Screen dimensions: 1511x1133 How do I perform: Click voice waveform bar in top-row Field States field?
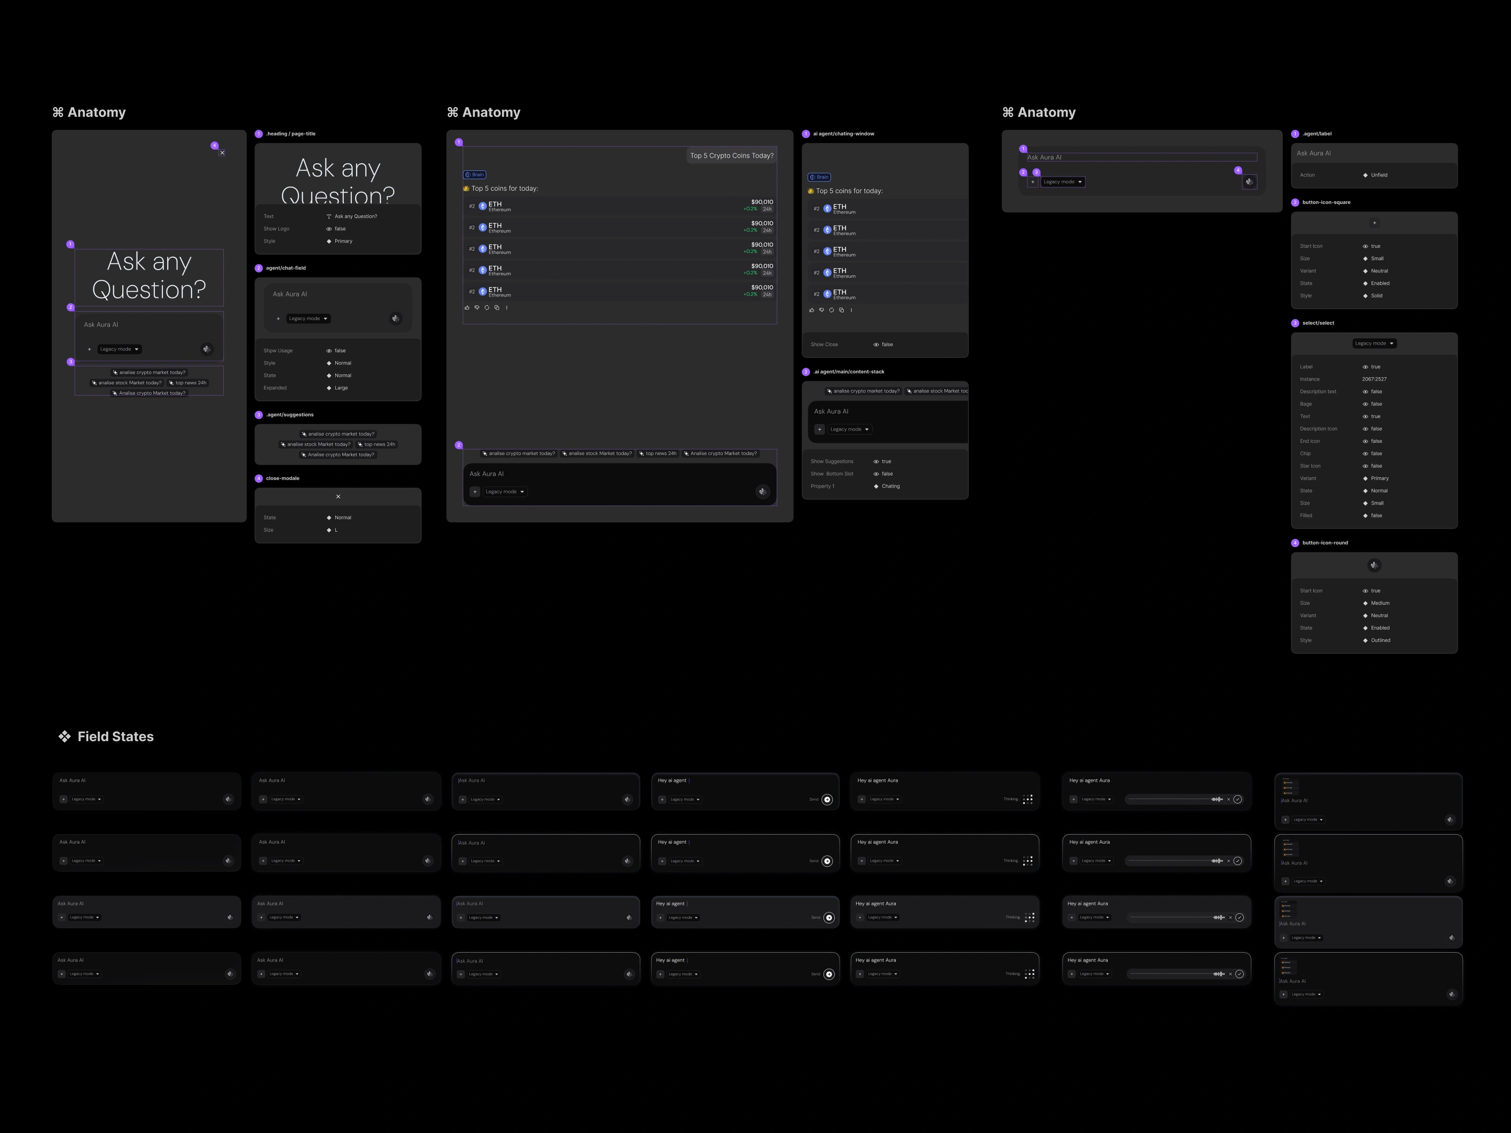[1175, 799]
